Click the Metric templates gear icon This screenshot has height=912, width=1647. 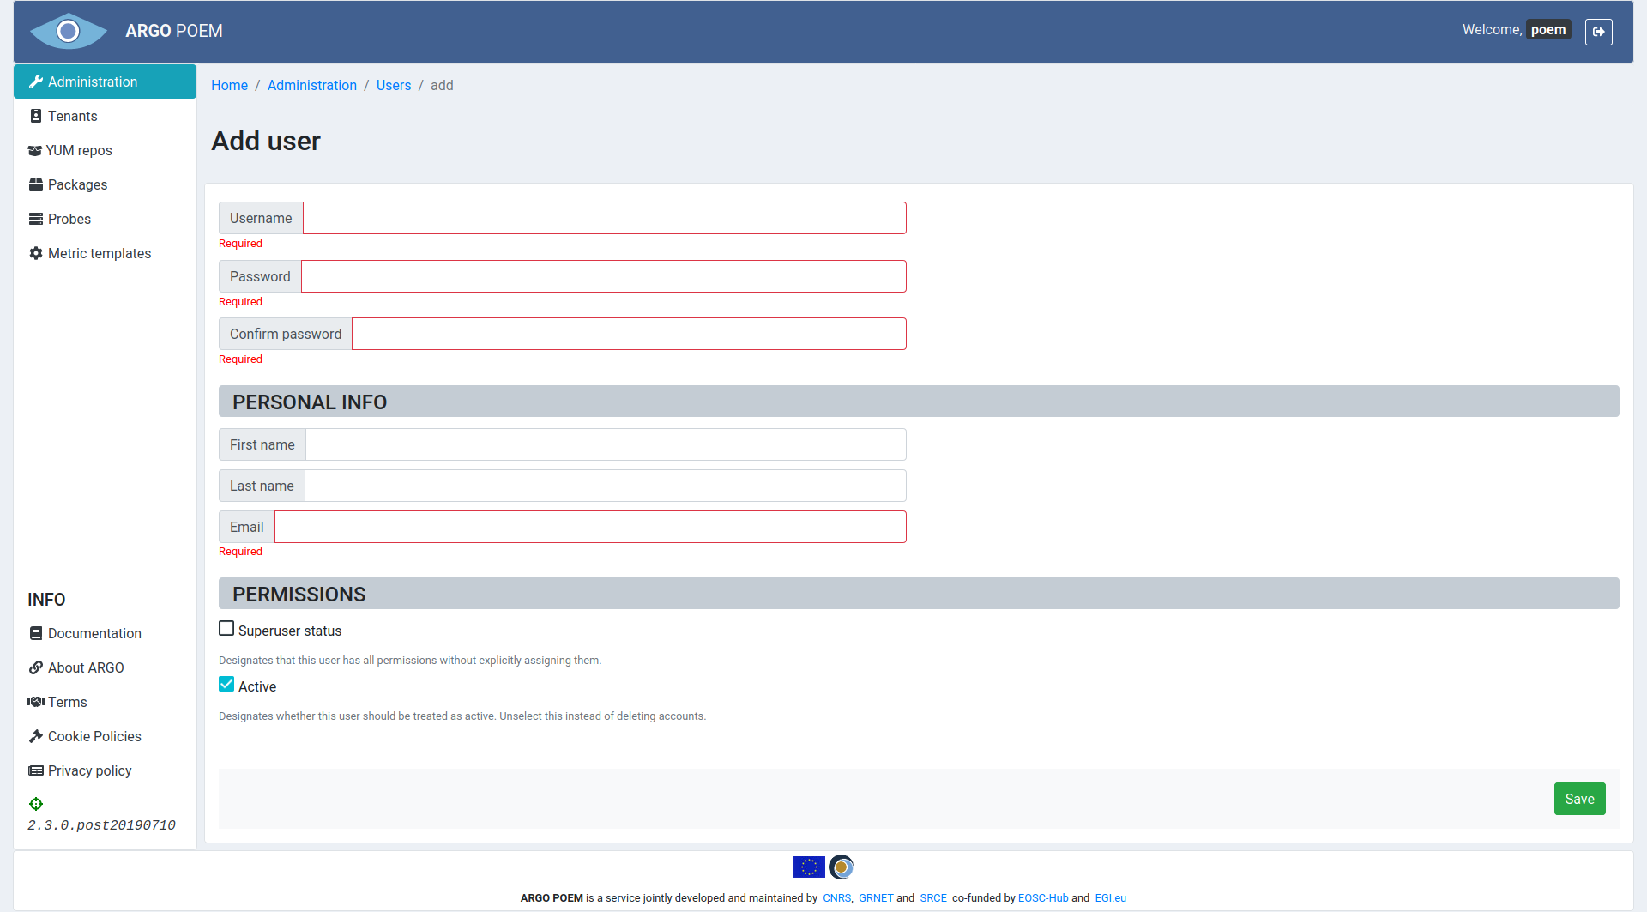coord(35,252)
